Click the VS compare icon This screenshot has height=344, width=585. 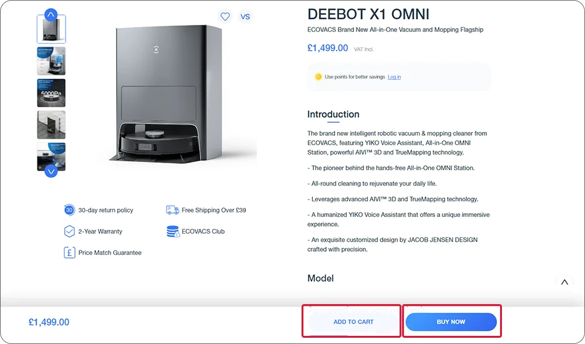click(245, 16)
